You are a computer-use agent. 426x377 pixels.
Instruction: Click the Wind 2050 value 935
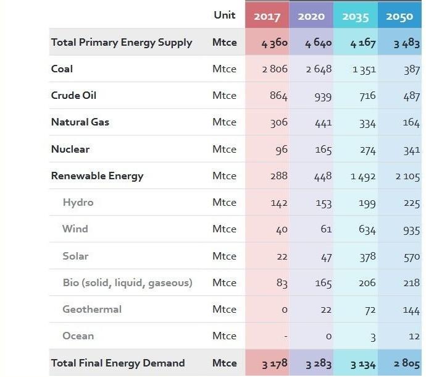pyautogui.click(x=411, y=229)
